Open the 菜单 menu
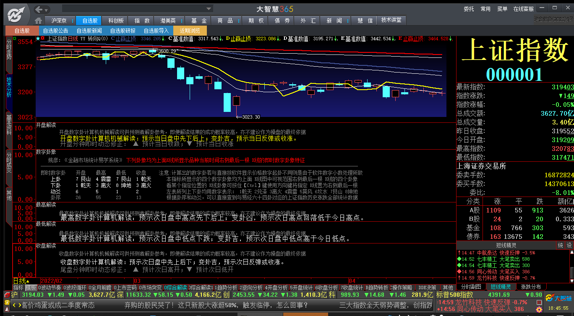The width and height of the screenshot is (574, 316). [502, 9]
